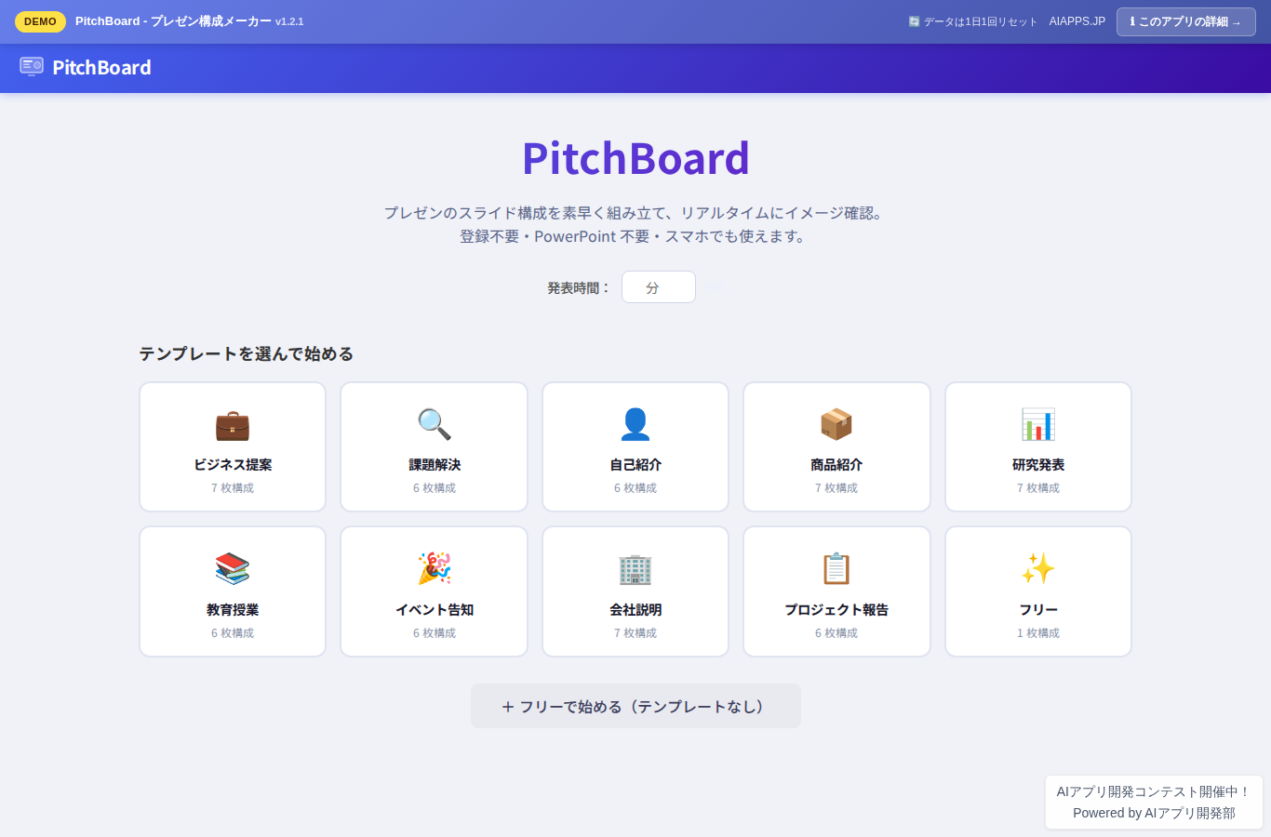Select the プロジェクト報告 template label
The image size is (1271, 837).
[x=836, y=610]
